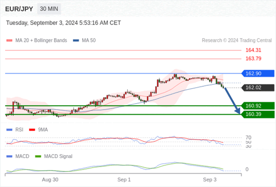Screen dimensions: 276x187
Task: Click the MACD Signal green legend marker
Action: 38,157
